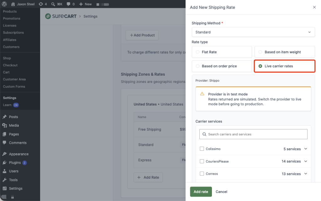
Task: Open SureCart Settings submenu item
Action: click(10, 98)
